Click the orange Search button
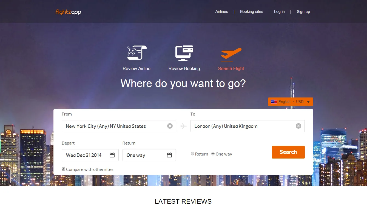The width and height of the screenshot is (367, 210). tap(288, 152)
